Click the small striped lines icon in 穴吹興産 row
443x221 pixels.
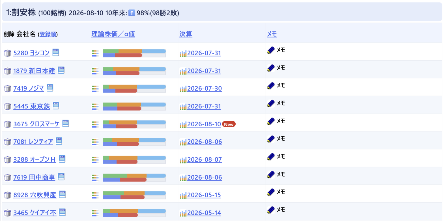95,195
